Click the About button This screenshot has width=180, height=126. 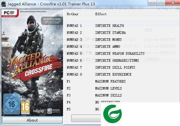[32, 120]
